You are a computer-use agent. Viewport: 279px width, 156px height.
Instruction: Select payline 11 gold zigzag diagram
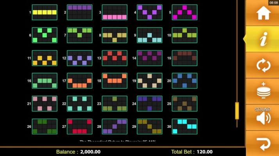coord(45,58)
